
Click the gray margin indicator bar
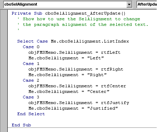click(4, 71)
